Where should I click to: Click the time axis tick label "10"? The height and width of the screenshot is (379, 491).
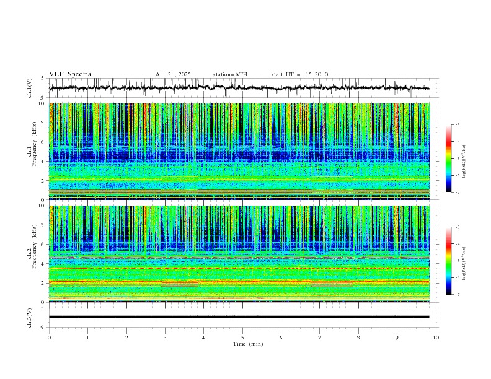[x=436, y=338]
